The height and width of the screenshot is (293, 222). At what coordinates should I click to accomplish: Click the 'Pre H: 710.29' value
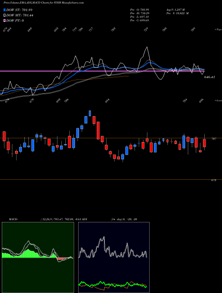coord(139,13)
